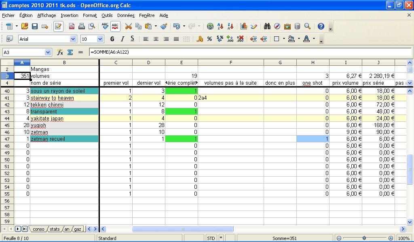Expand the New document dropdown arrow
The height and width of the screenshot is (242, 414).
[17, 26]
